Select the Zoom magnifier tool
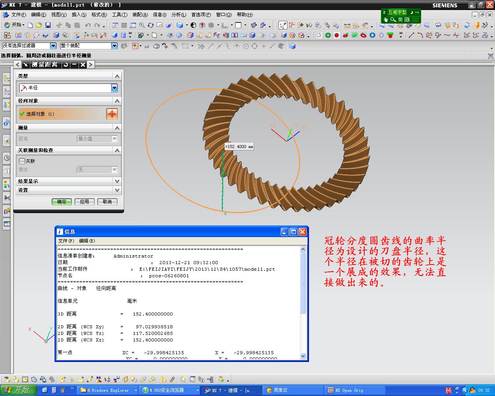This screenshot has height=396, width=495. click(x=142, y=25)
